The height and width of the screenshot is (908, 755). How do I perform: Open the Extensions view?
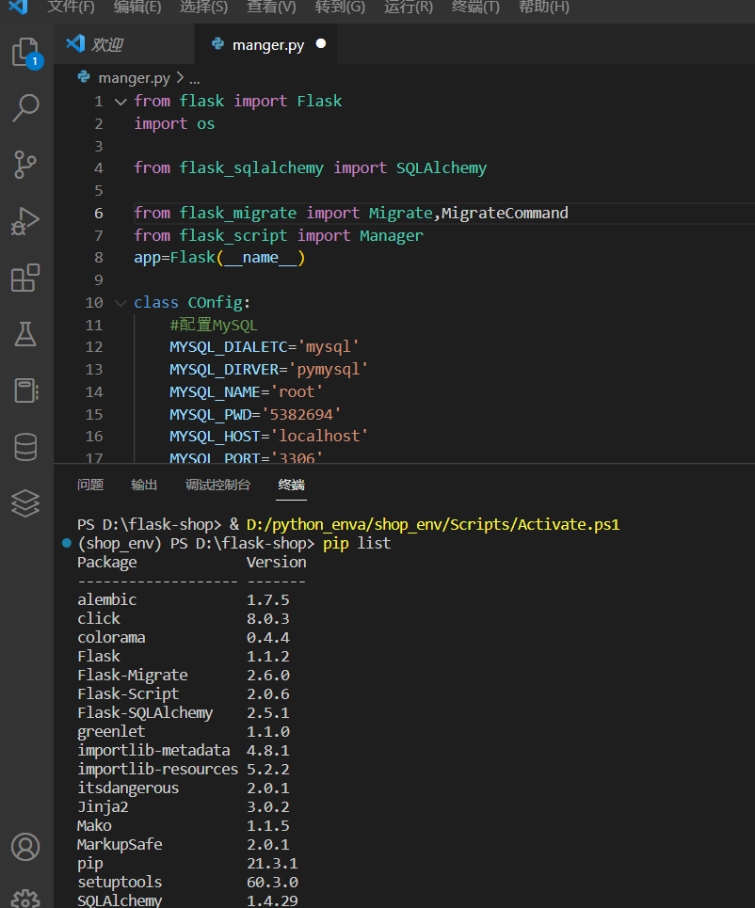click(x=24, y=278)
